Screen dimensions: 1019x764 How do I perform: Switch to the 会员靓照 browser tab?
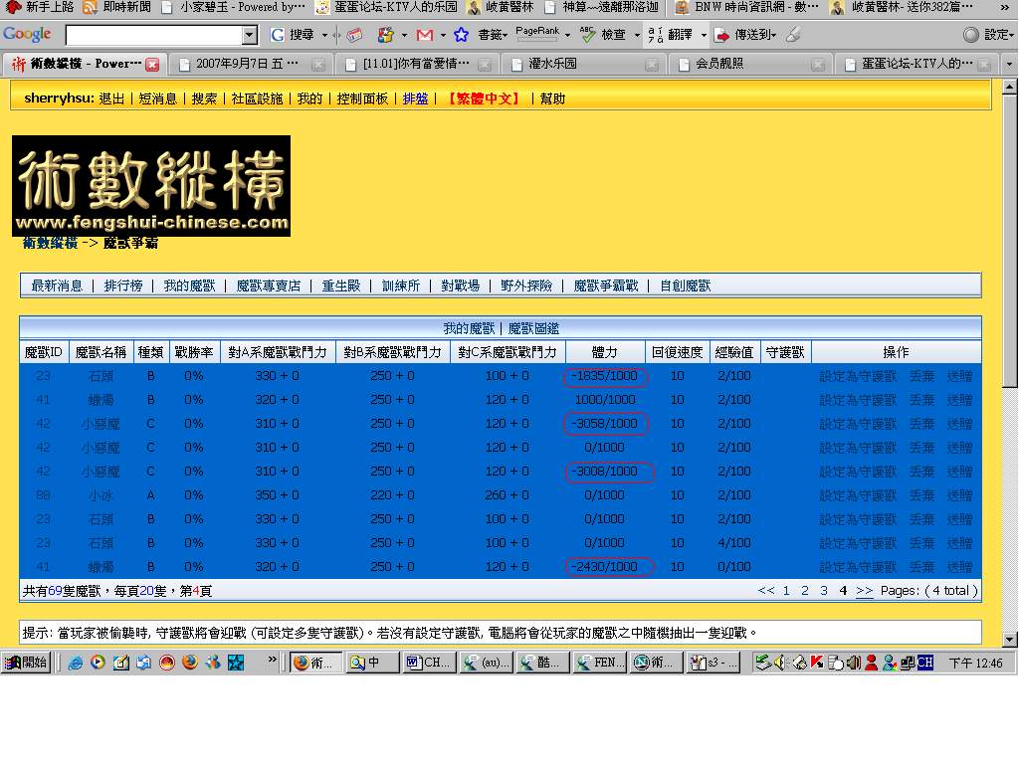(719, 65)
